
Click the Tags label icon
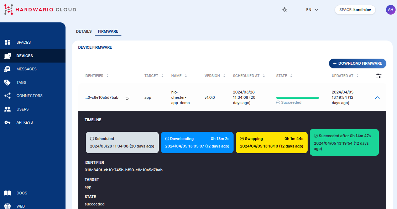pos(7,82)
